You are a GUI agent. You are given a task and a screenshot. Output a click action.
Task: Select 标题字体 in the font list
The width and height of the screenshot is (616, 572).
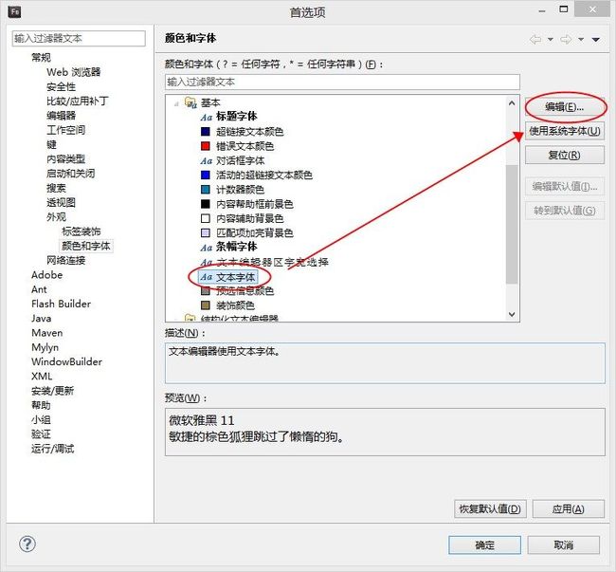click(x=237, y=117)
